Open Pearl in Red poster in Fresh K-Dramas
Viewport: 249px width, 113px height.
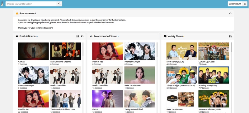click(33, 99)
